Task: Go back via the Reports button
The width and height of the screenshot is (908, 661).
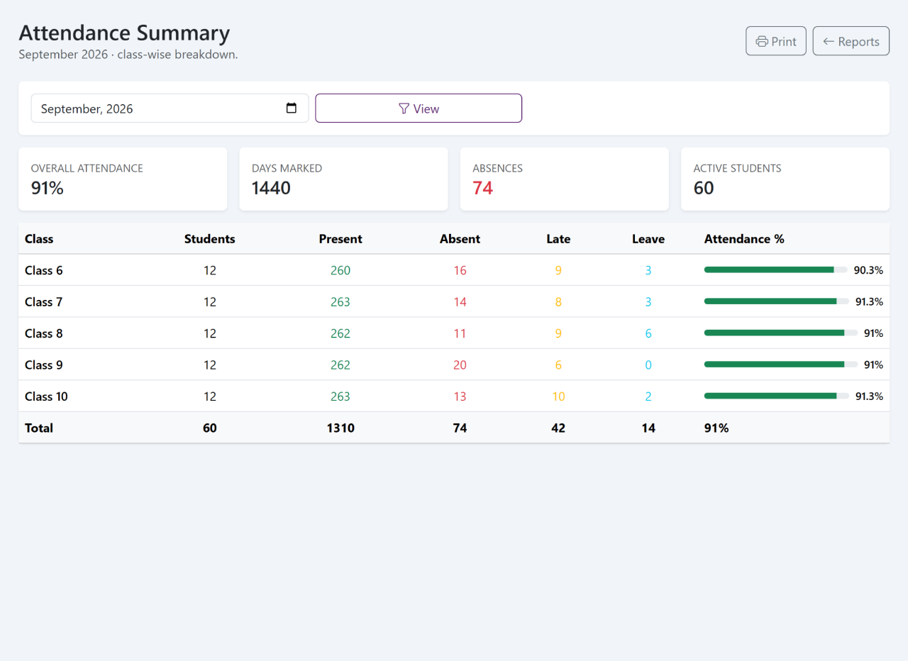Action: 851,41
